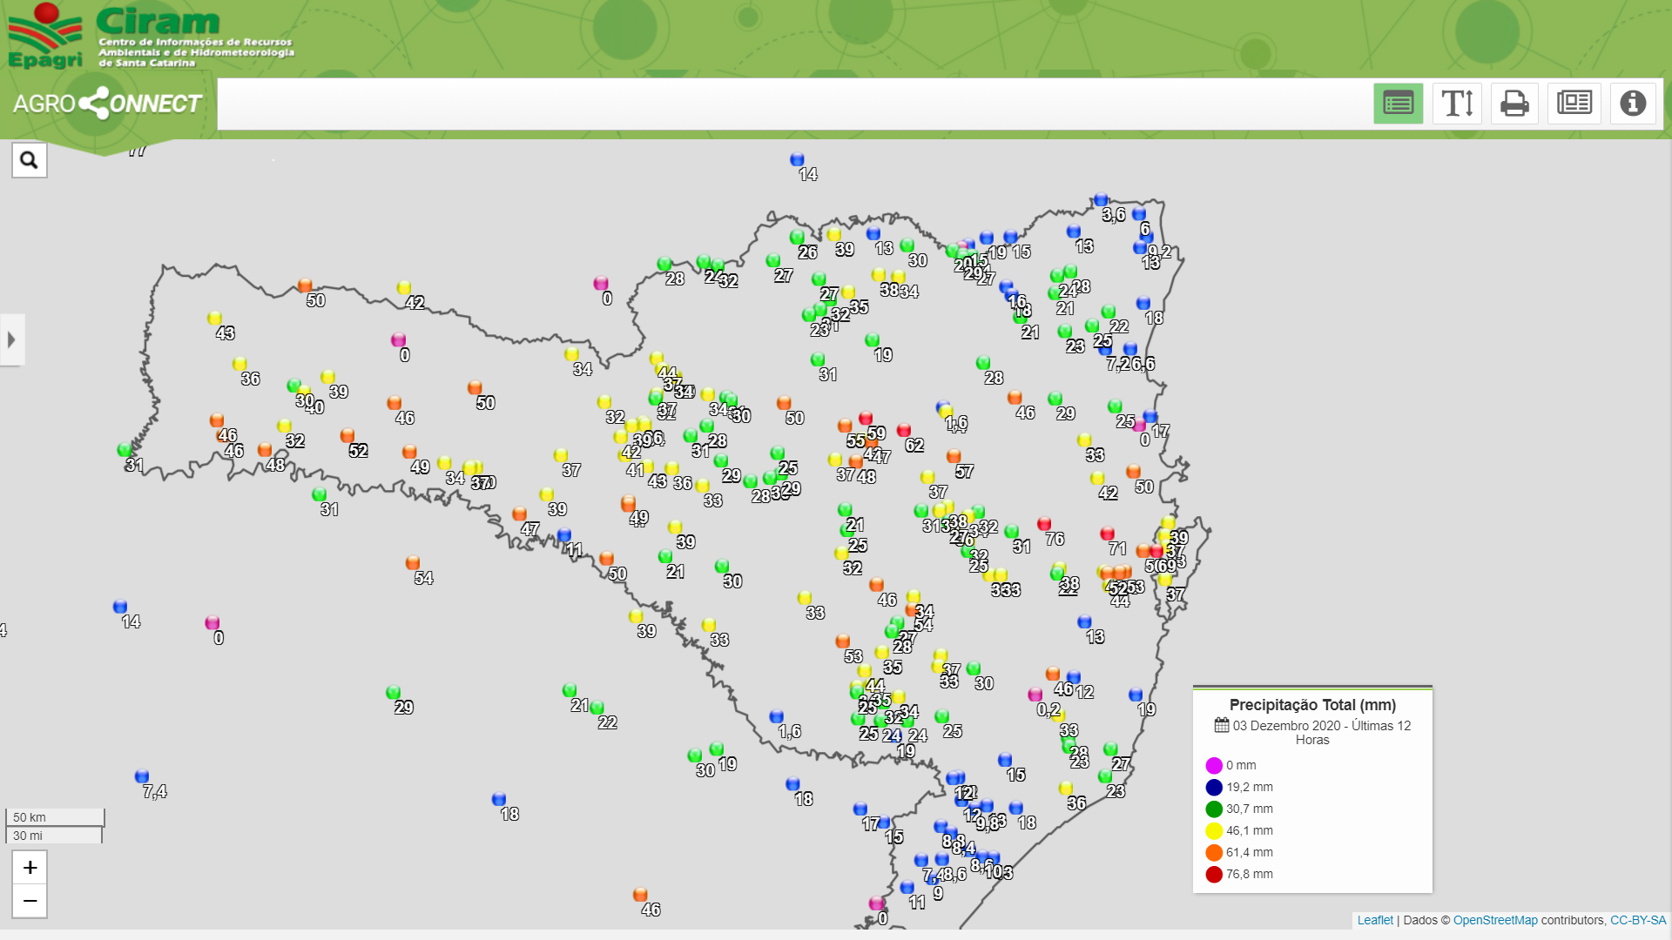This screenshot has height=940, width=1672.
Task: Select the red station marker reading 59
Action: click(866, 419)
